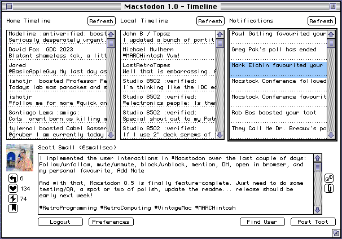Click the Find User button
The height and width of the screenshot is (239, 342).
[x=262, y=222]
